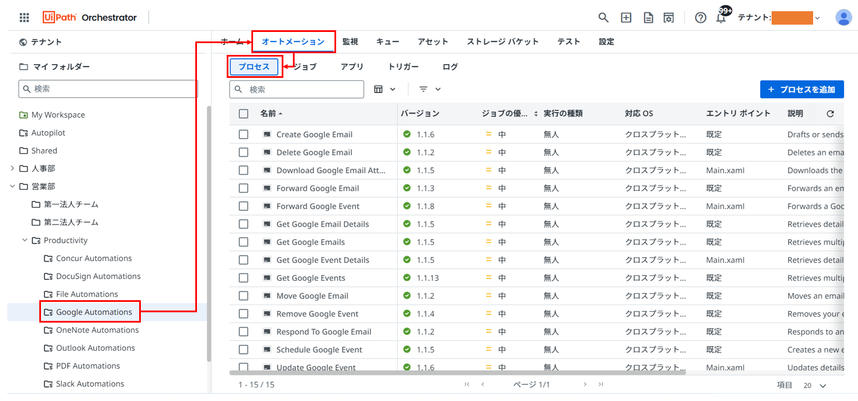The image size is (858, 401).
Task: Switch to the 監視 tab
Action: [x=350, y=42]
